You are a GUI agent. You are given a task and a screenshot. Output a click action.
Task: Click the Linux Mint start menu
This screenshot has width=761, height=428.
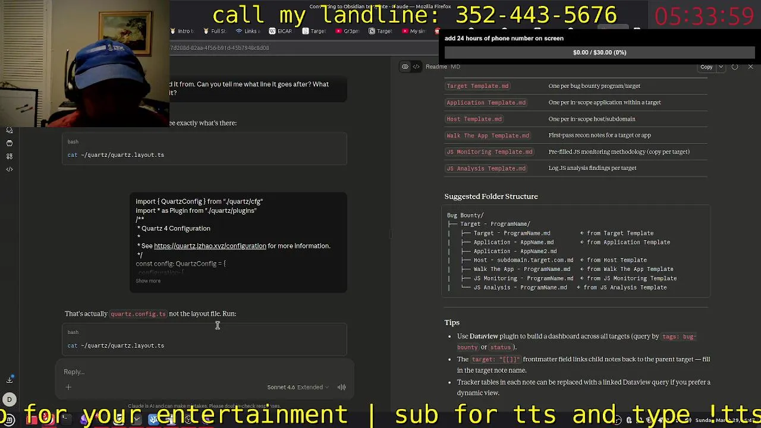(10, 420)
